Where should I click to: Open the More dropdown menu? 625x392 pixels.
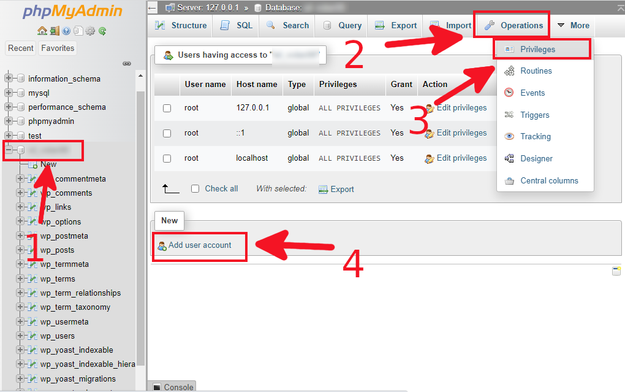point(574,25)
